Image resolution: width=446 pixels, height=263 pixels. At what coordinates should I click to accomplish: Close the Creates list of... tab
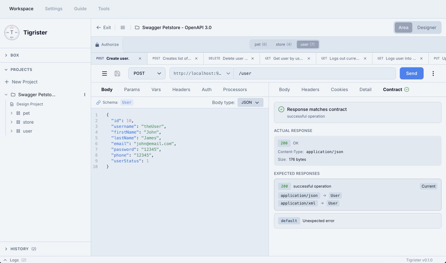[x=196, y=58]
